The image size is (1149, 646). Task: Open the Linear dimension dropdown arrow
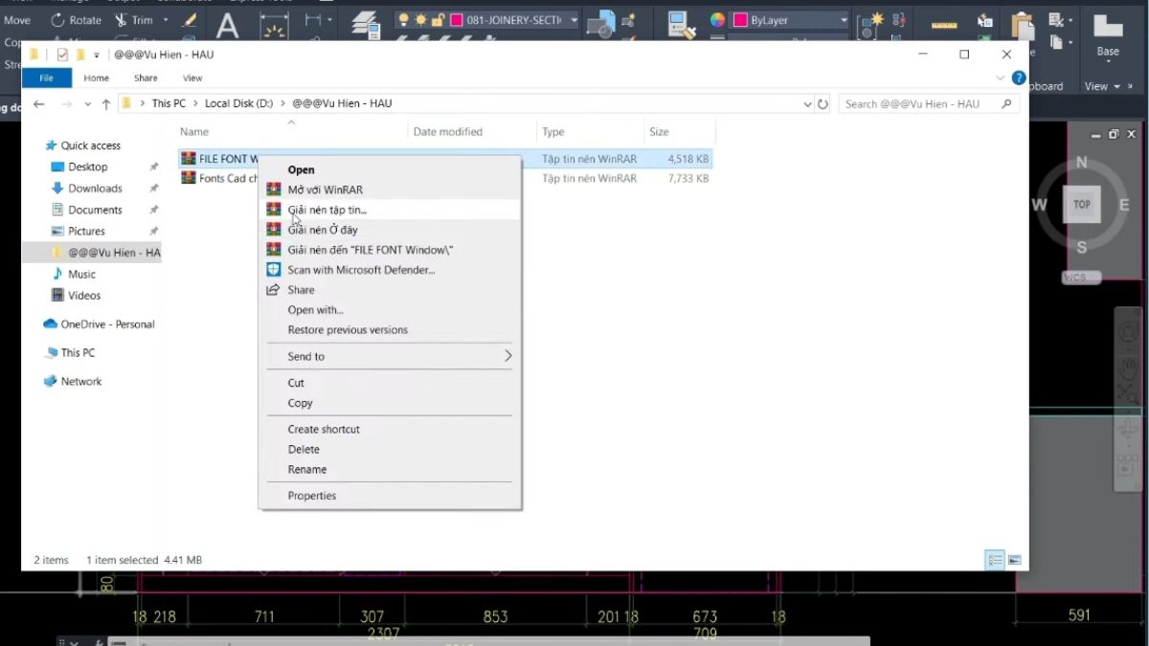click(x=329, y=19)
